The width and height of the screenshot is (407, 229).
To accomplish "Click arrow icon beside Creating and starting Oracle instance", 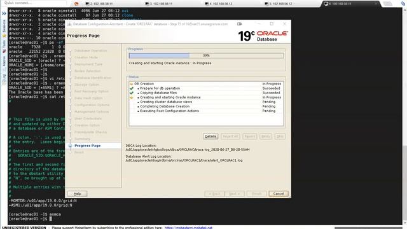I will (132, 97).
